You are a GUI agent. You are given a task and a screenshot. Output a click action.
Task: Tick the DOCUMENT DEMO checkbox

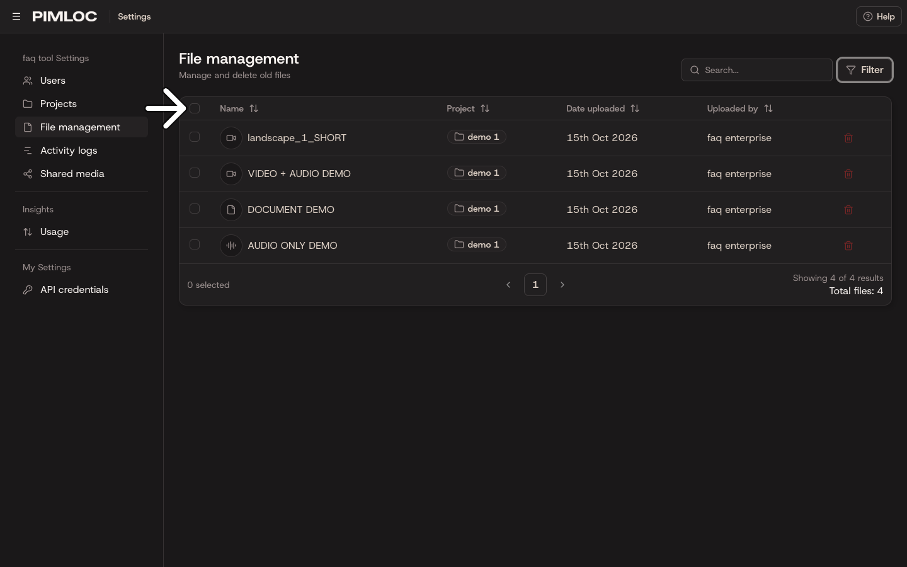coord(195,209)
